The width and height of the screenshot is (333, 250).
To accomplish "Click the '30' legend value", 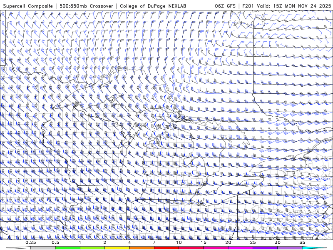I will [x=278, y=242].
